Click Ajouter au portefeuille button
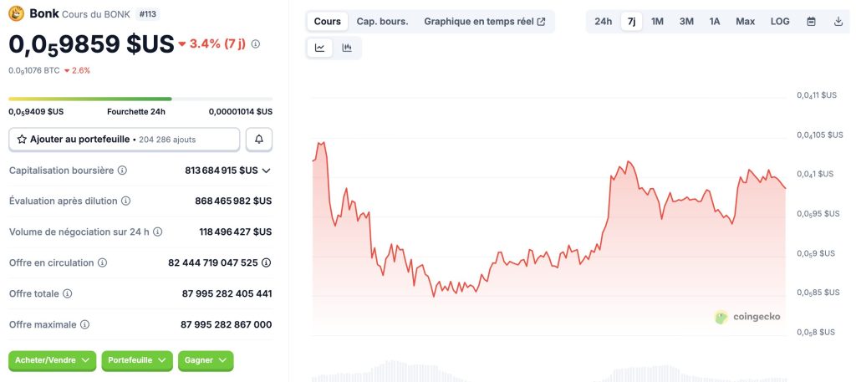 tap(125, 140)
